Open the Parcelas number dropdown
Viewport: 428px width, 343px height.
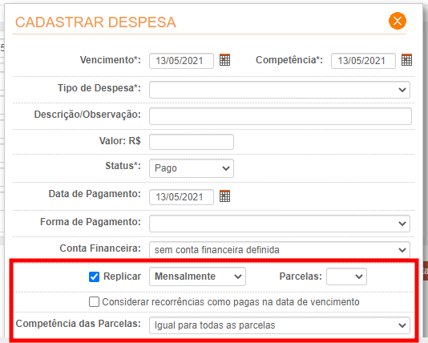click(346, 276)
